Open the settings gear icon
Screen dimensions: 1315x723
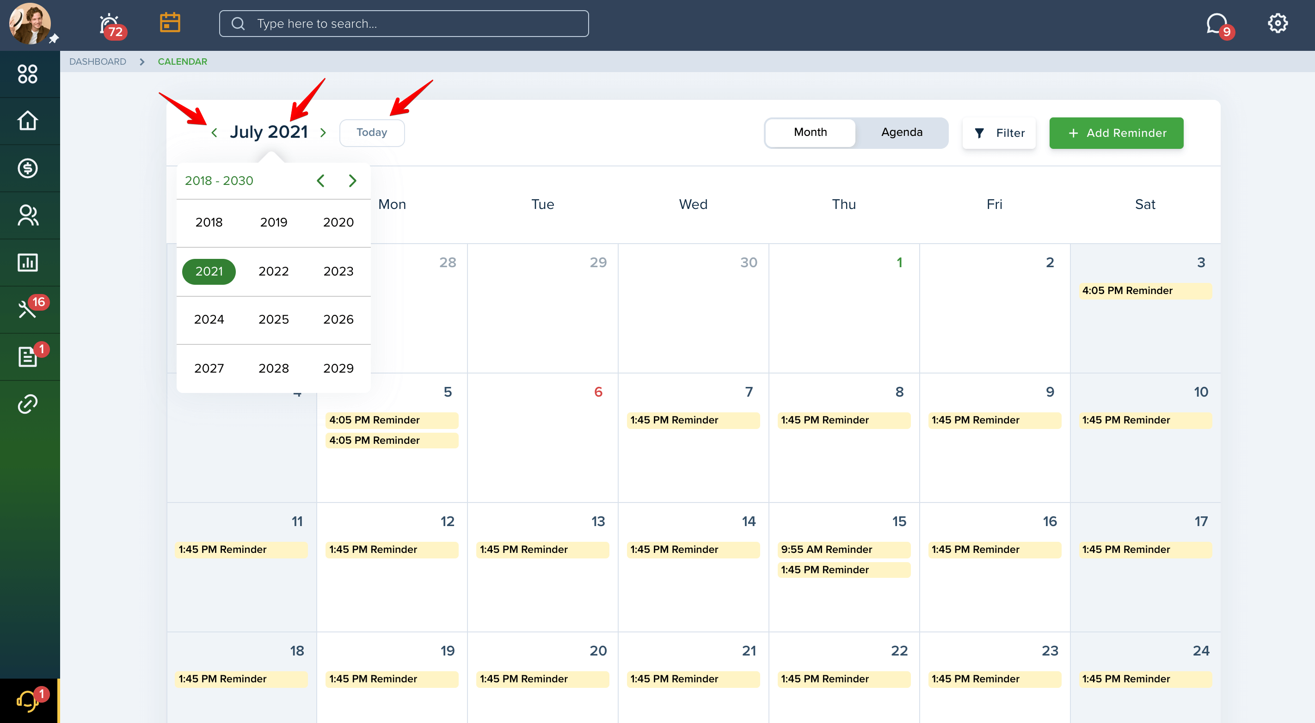coord(1277,23)
